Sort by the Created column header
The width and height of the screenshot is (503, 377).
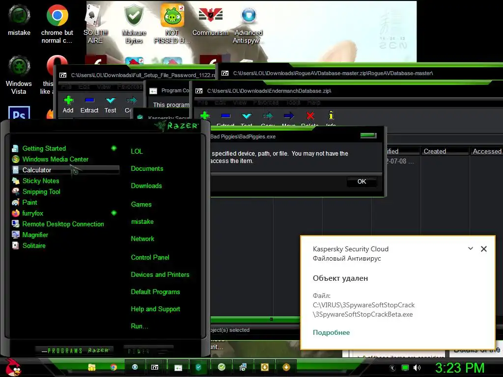point(444,151)
